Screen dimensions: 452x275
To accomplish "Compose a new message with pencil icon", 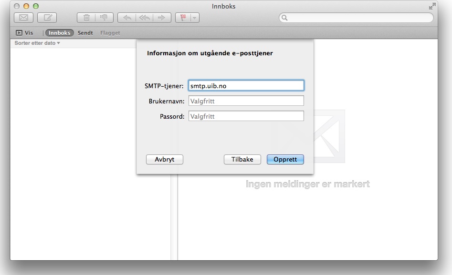I will (48, 18).
